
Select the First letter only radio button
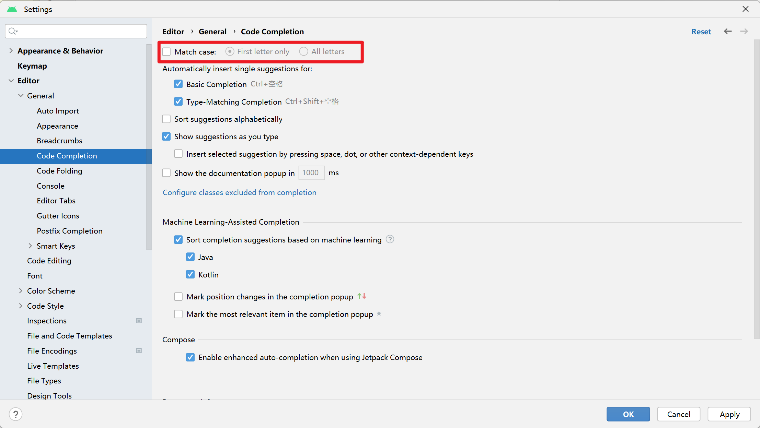click(x=230, y=51)
